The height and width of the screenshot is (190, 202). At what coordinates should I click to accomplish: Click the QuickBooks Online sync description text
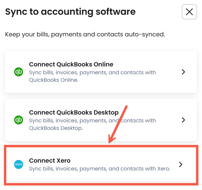(92, 76)
